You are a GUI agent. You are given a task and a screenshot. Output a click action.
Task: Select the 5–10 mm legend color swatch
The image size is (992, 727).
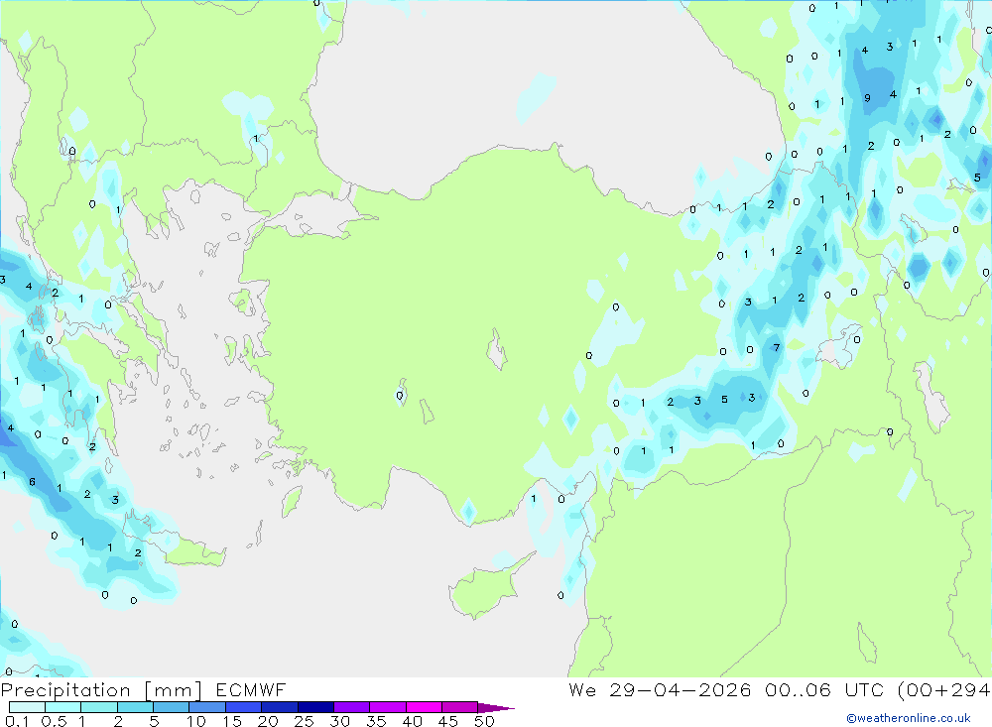tap(172, 707)
